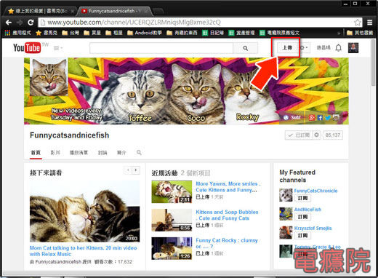This screenshot has width=378, height=278.
Task: Open subscription settings gear next to 已訂閱
Action: coord(316,135)
